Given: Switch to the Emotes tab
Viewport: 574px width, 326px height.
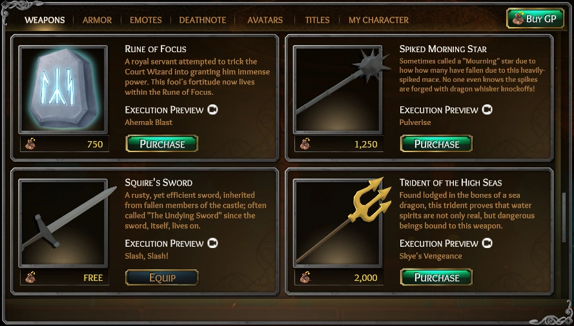Looking at the screenshot, I should (146, 20).
